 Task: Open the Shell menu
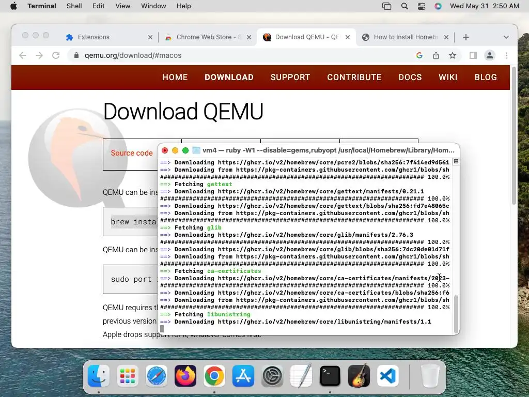click(x=74, y=6)
